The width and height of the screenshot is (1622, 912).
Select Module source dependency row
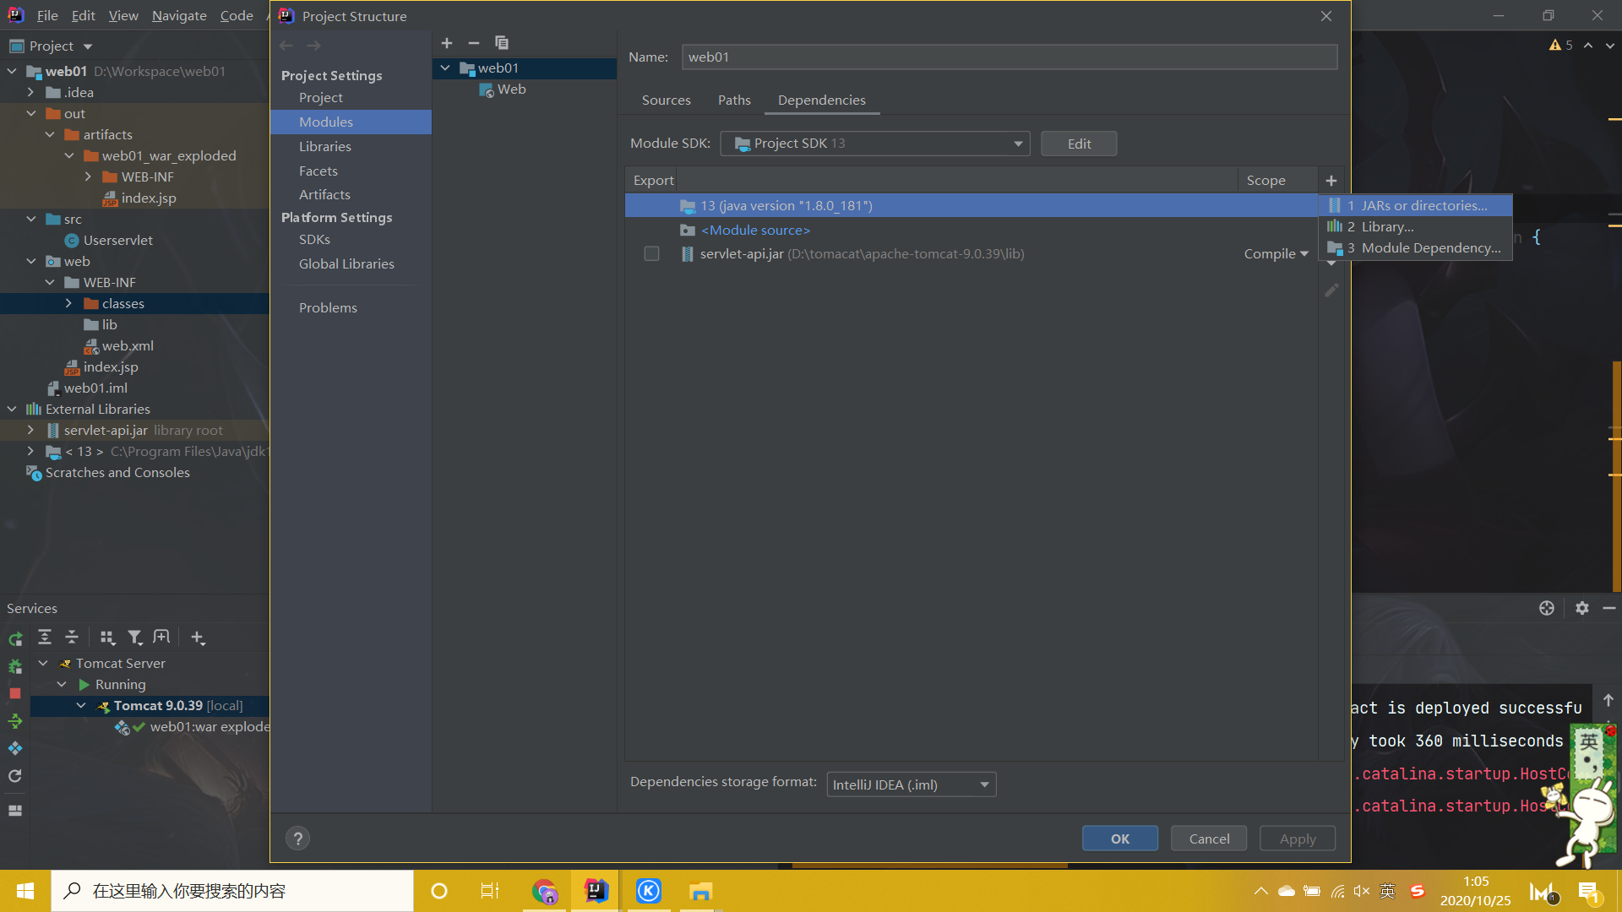tap(972, 230)
